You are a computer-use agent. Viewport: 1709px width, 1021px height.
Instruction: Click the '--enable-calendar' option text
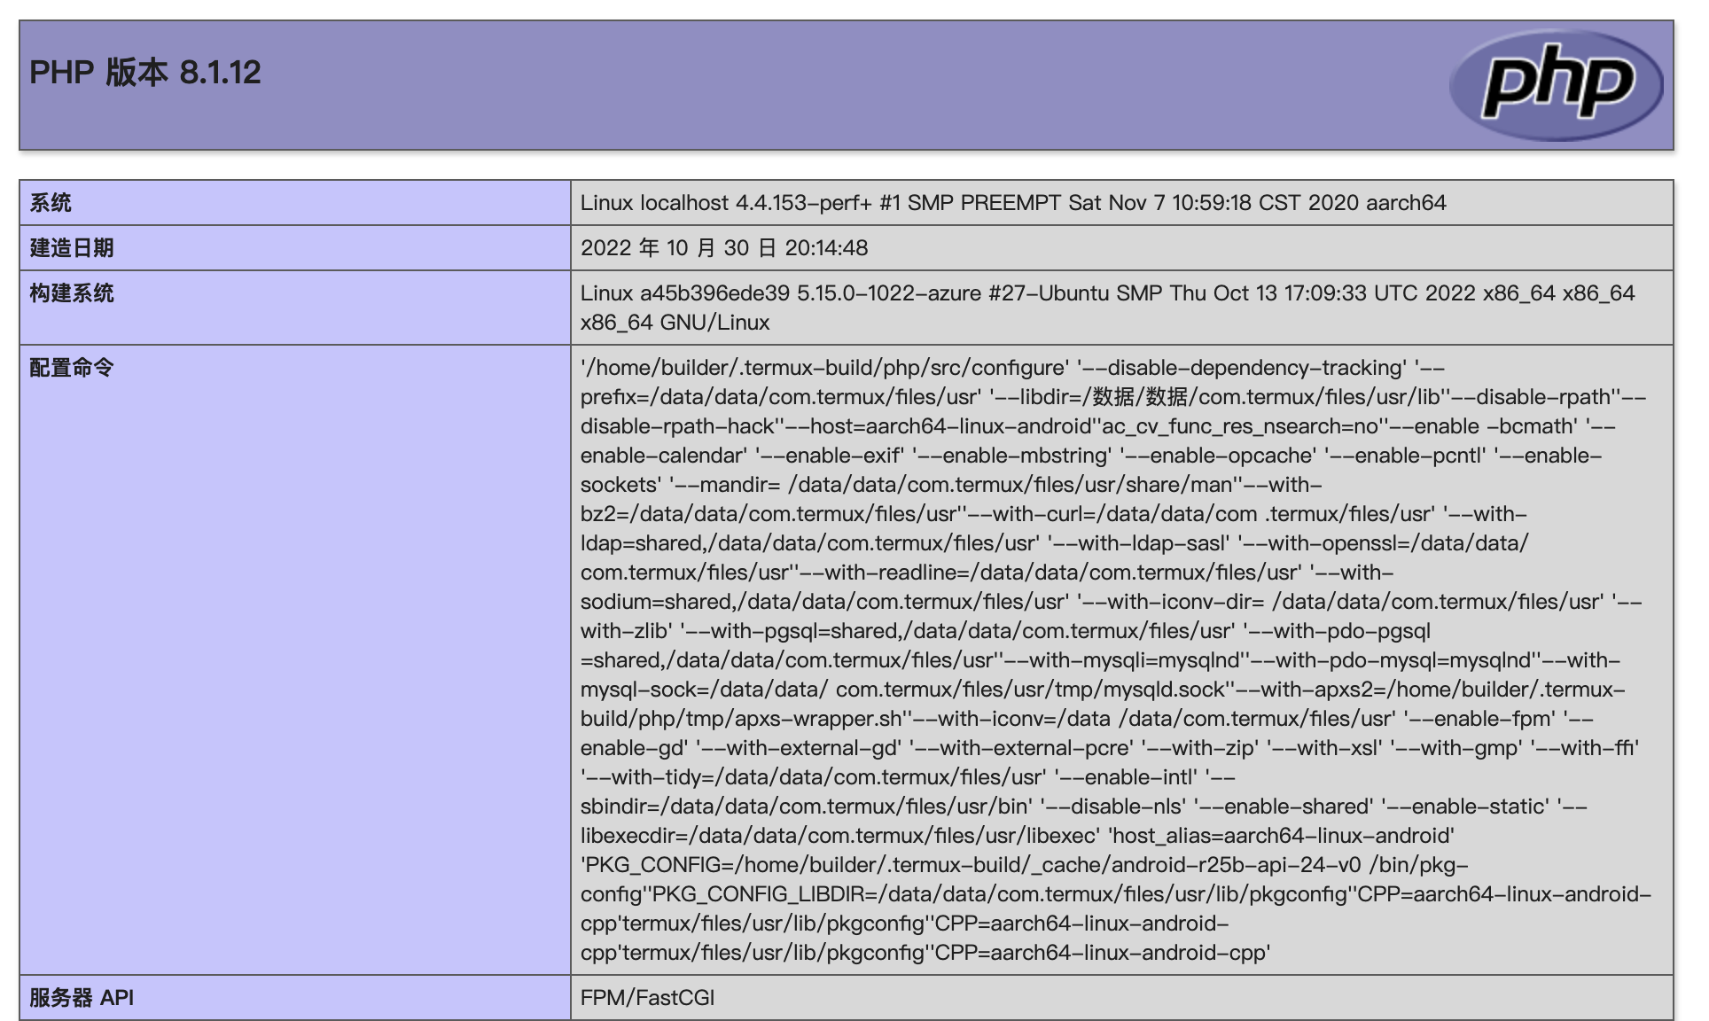(663, 456)
